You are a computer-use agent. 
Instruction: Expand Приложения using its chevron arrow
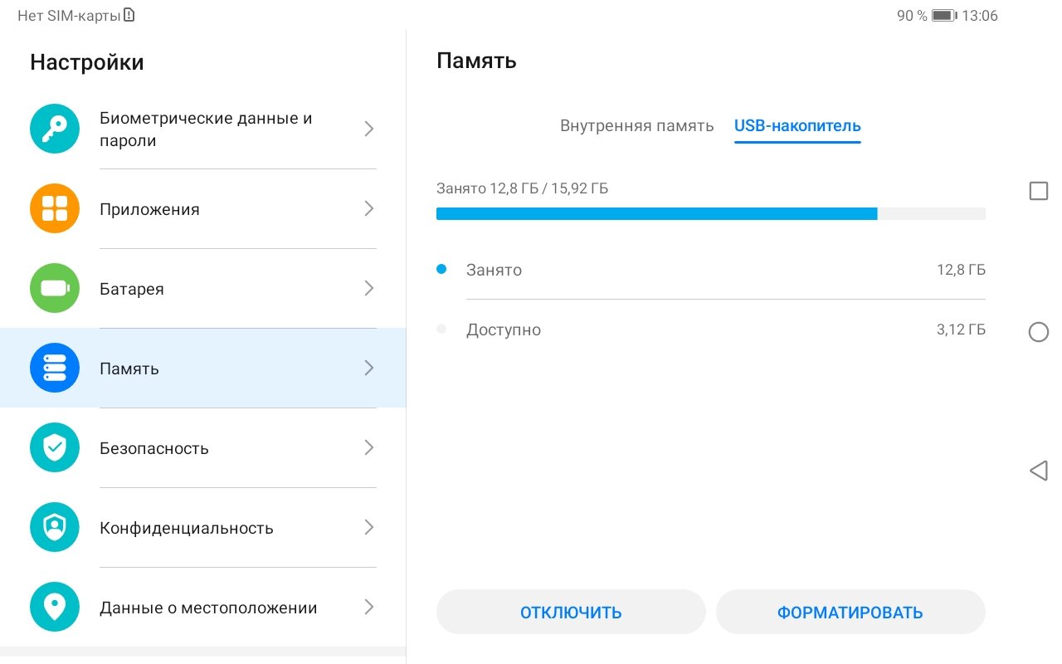coord(369,208)
